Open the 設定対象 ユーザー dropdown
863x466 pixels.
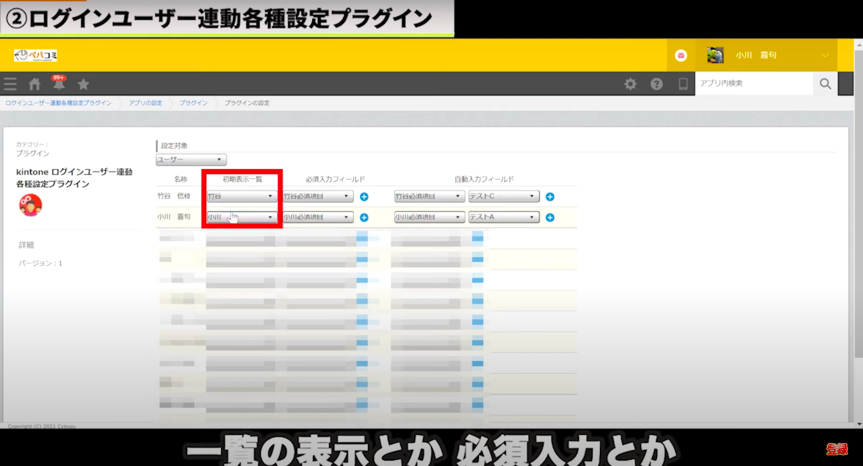(191, 160)
